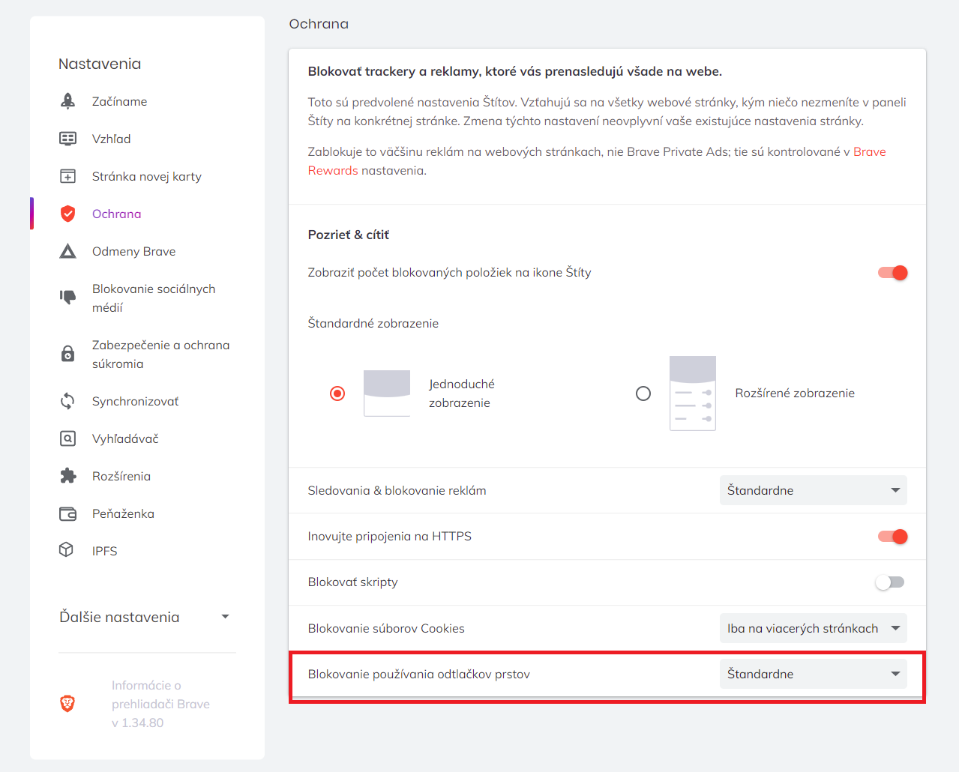
Task: Expand Ďalšie nastavenia section
Action: point(145,617)
